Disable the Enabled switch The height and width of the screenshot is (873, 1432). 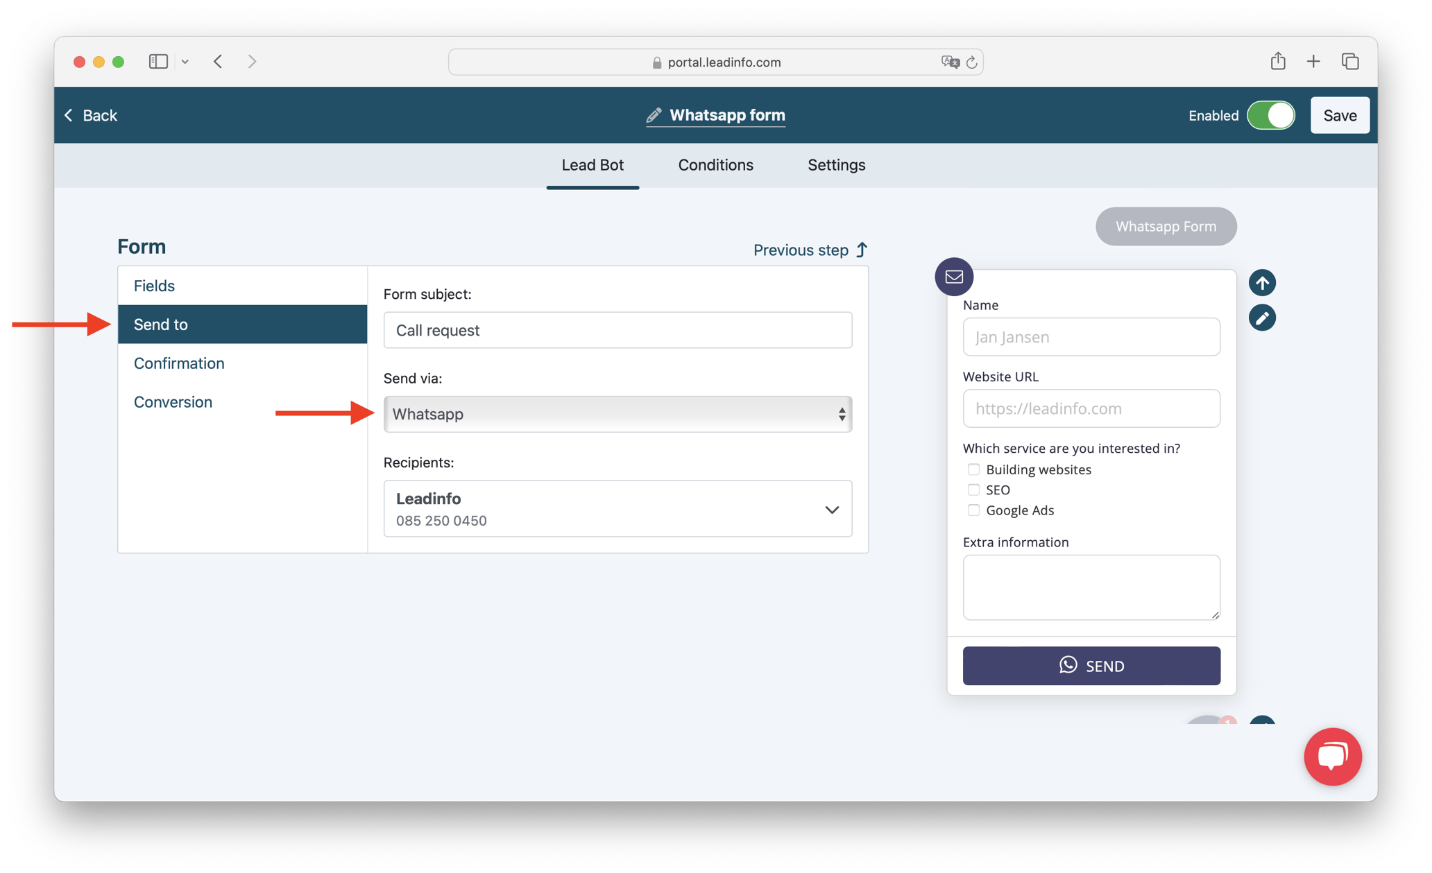click(x=1270, y=115)
